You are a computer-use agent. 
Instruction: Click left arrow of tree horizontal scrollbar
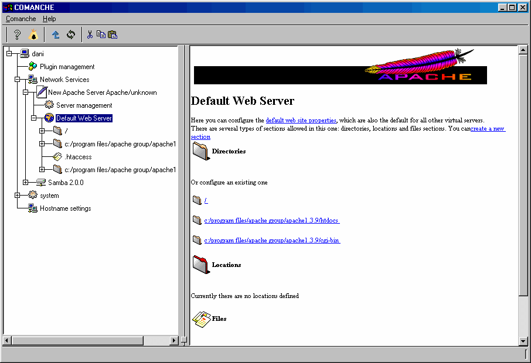(7, 340)
